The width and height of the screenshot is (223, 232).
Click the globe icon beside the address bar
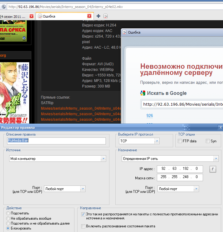point(4,7)
